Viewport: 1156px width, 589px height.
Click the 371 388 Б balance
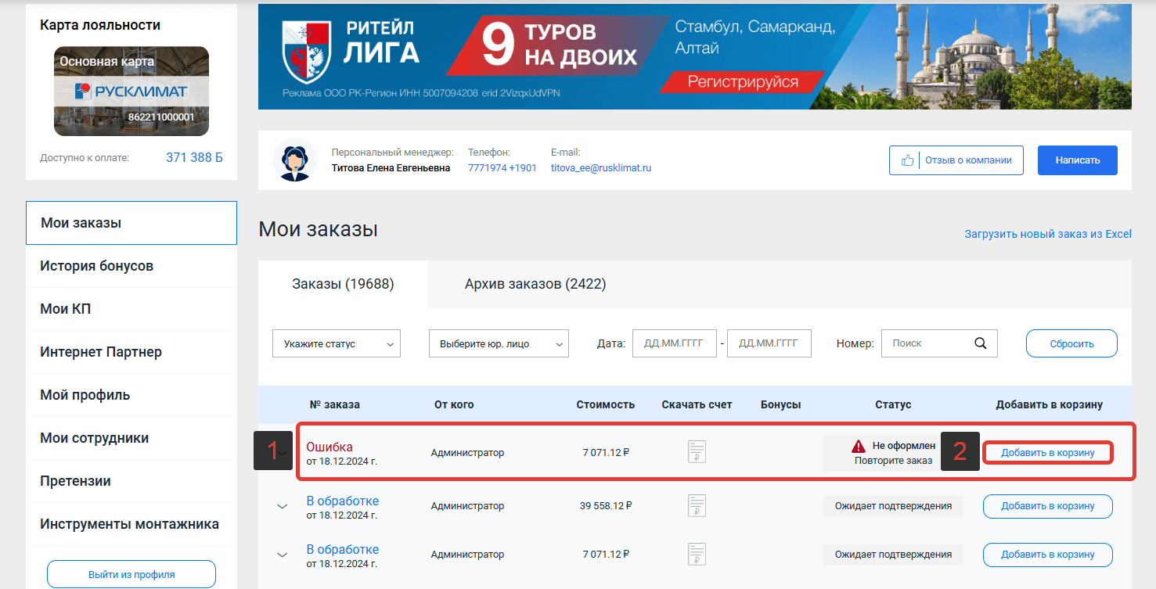click(194, 158)
